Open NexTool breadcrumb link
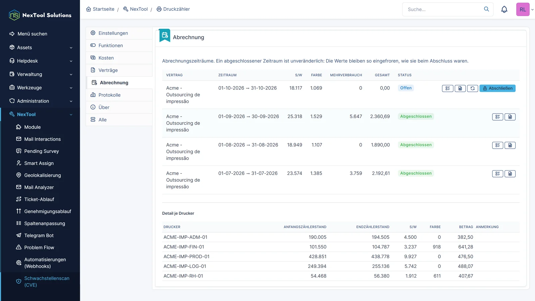 click(x=135, y=9)
